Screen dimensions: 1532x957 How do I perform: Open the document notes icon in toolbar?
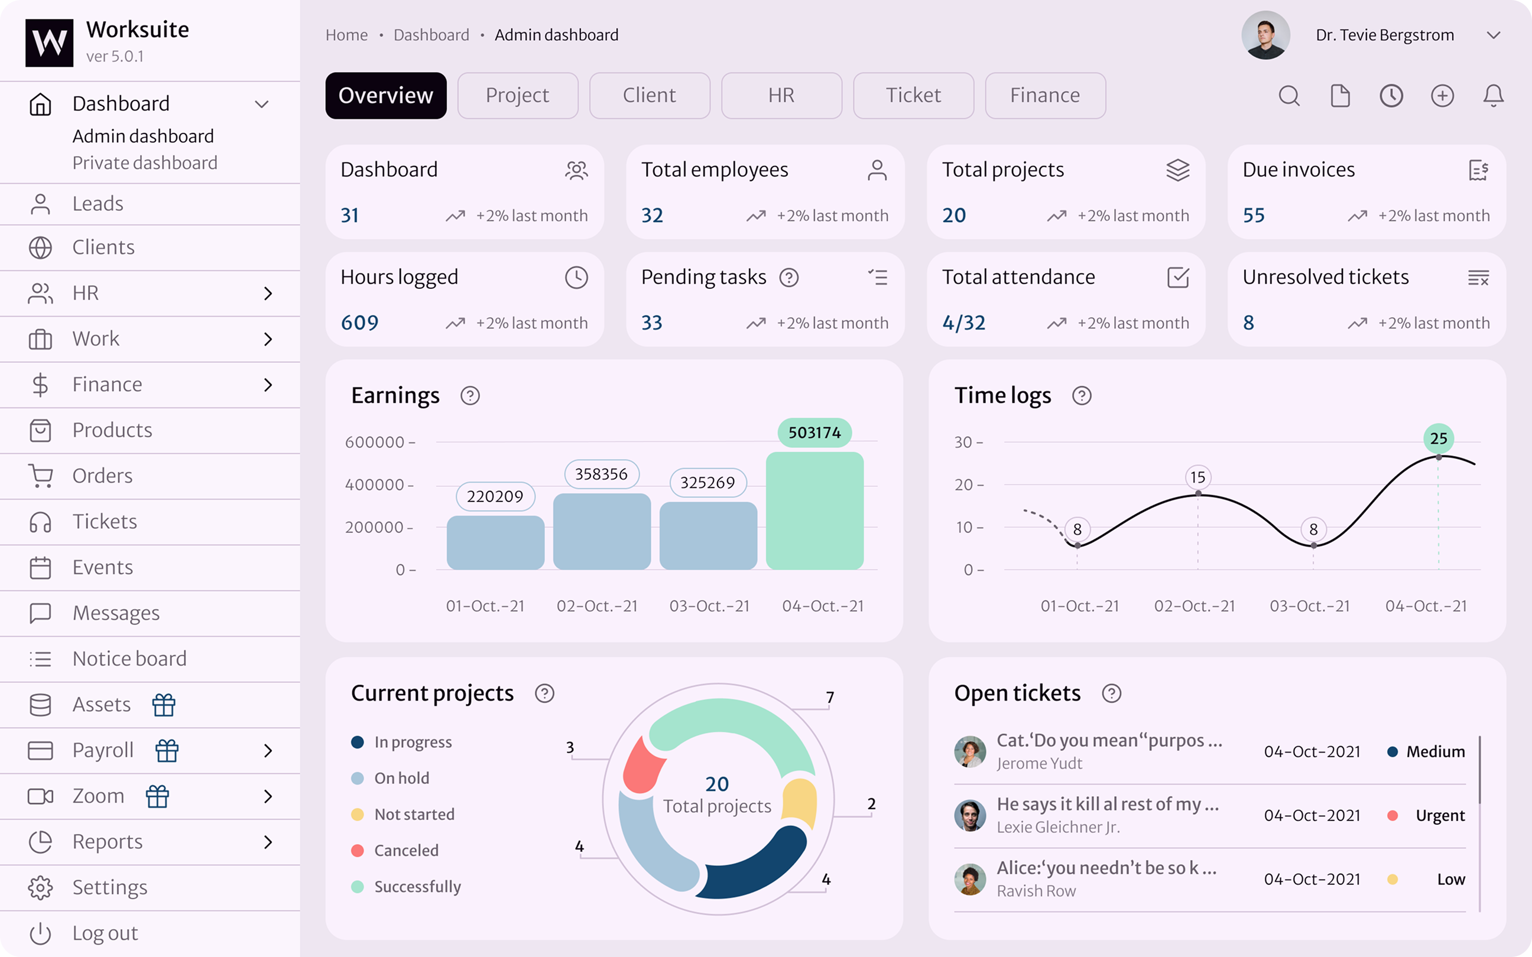pyautogui.click(x=1340, y=96)
